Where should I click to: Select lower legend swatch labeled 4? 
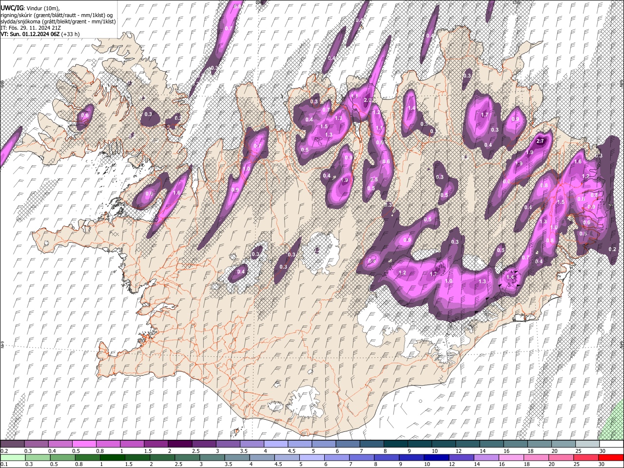pyautogui.click(x=262, y=457)
